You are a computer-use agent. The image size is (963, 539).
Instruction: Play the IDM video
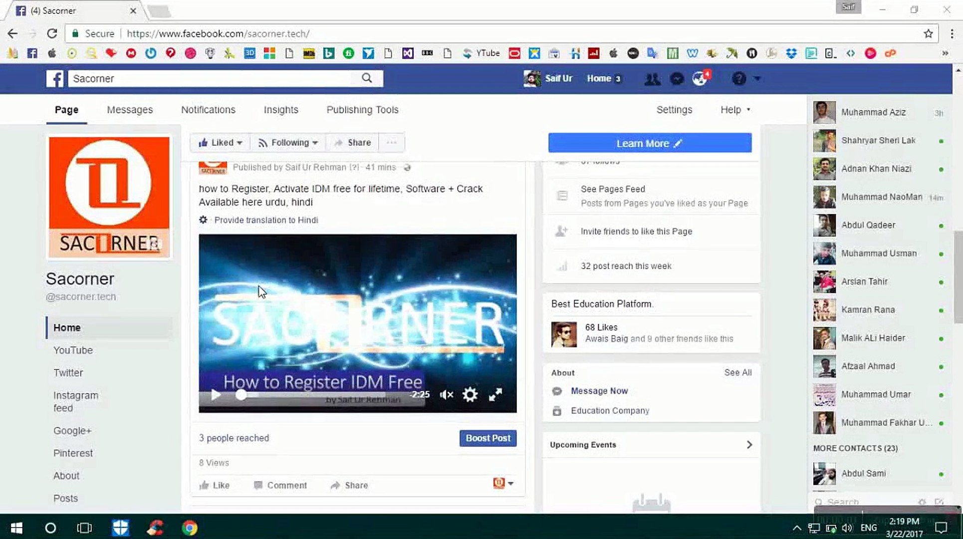pyautogui.click(x=216, y=395)
